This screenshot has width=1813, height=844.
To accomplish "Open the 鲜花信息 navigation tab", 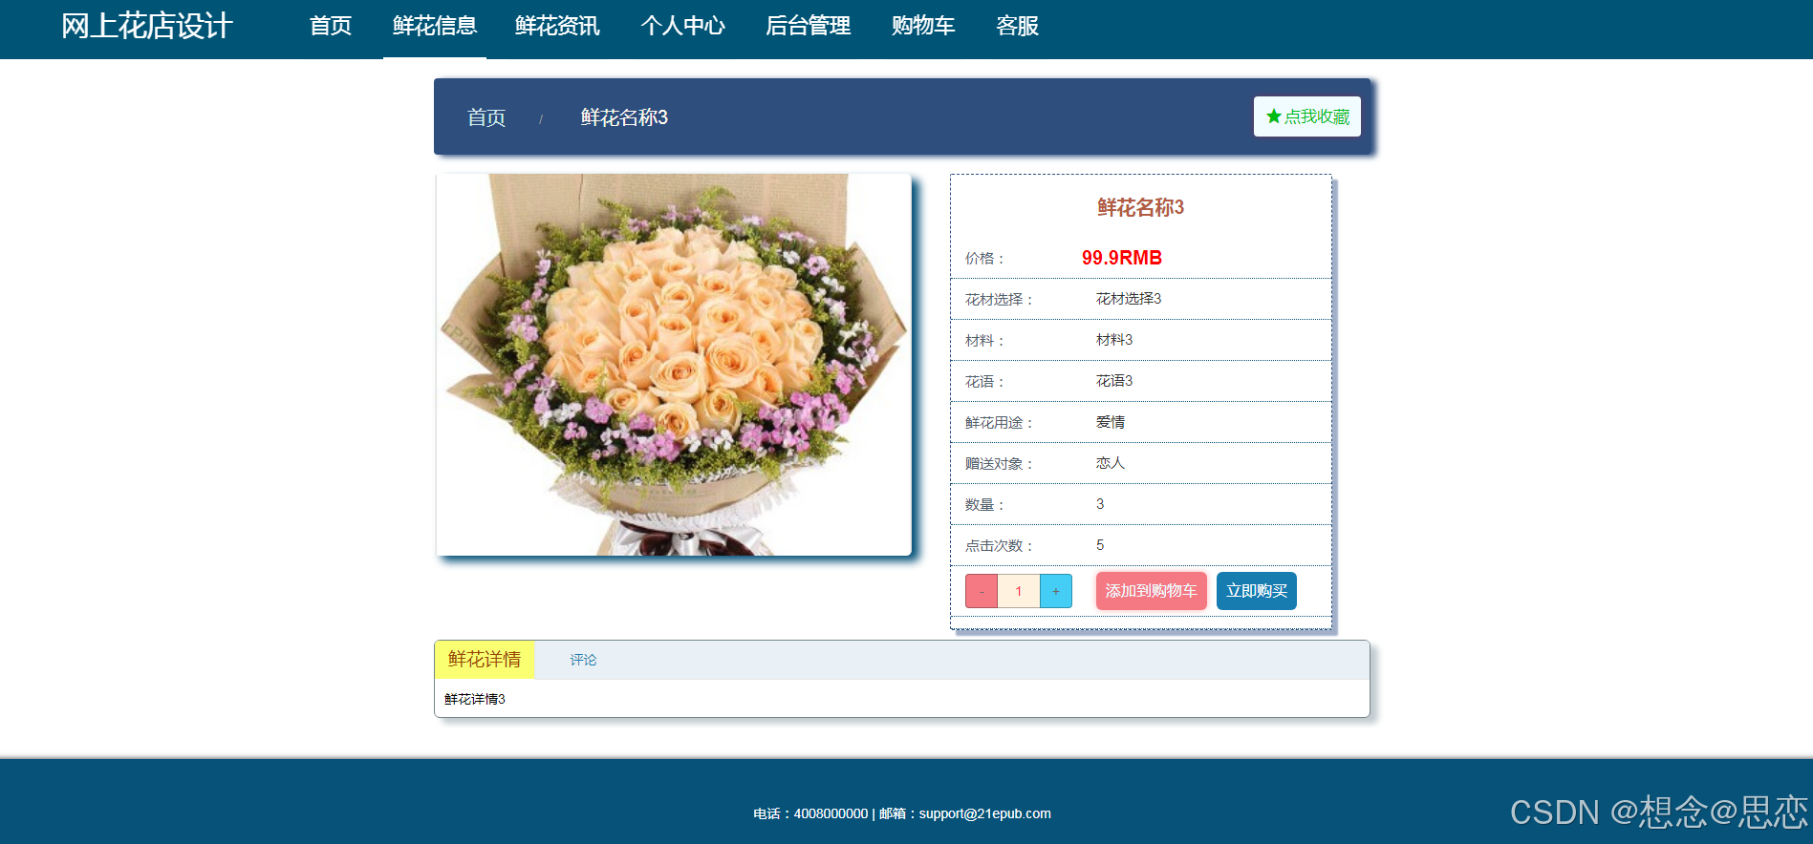I will tap(435, 26).
